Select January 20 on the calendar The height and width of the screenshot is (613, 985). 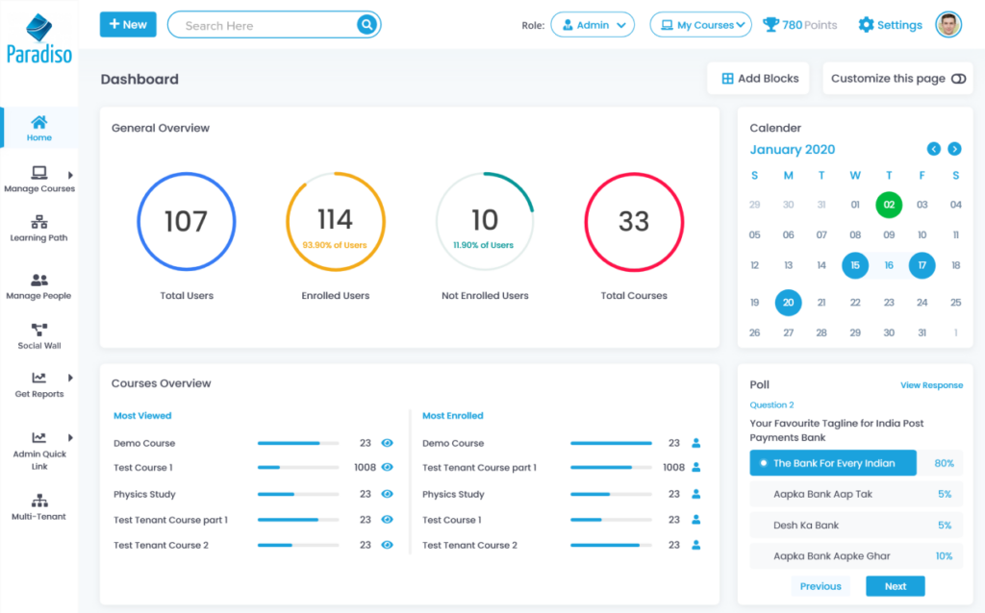point(788,303)
